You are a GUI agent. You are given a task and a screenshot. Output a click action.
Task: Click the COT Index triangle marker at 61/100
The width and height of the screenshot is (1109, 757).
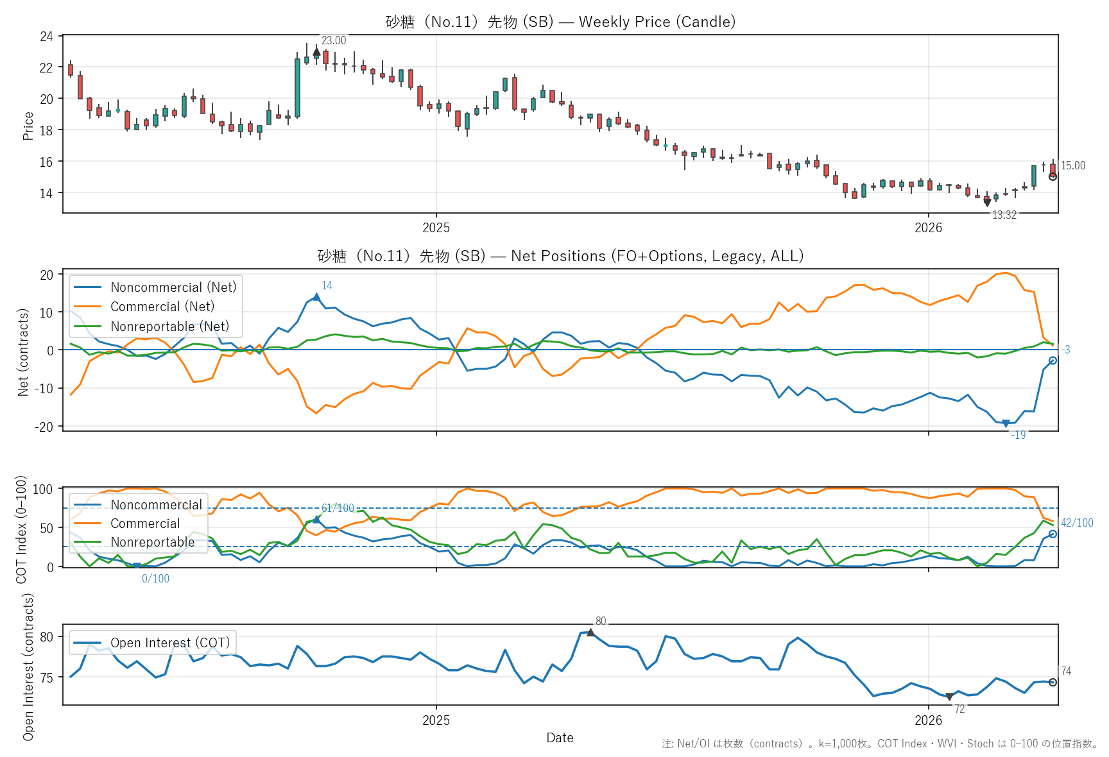pos(316,519)
